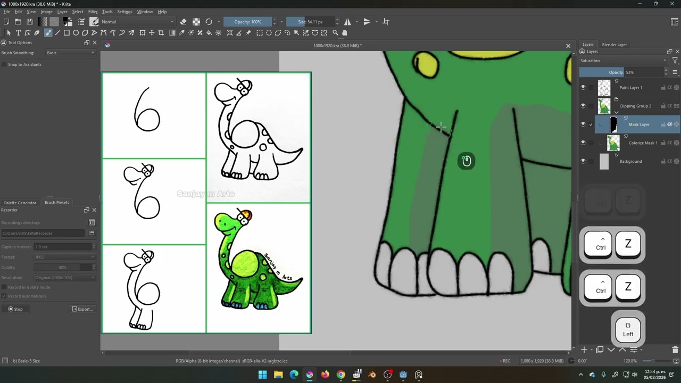Enable Record in isolate mode
The image size is (681, 383).
(x=4, y=287)
